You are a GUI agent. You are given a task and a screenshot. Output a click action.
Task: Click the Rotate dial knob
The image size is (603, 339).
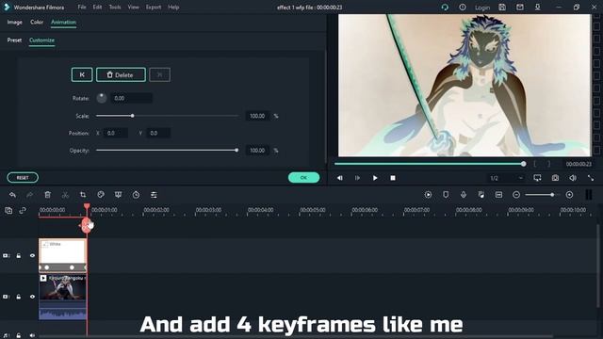click(102, 98)
